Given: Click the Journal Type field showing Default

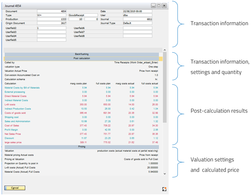Looking at the screenshot, I should point(138,23).
